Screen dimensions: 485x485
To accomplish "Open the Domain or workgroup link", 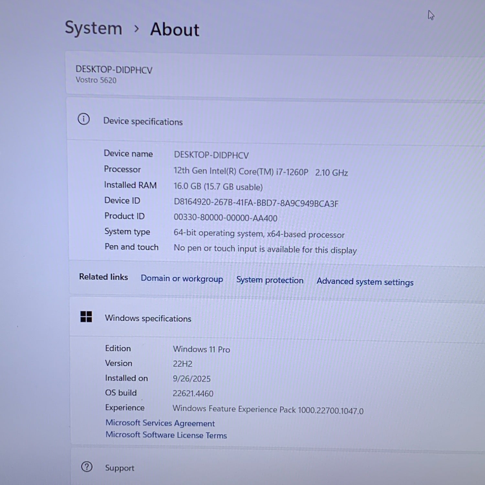I will pyautogui.click(x=182, y=279).
